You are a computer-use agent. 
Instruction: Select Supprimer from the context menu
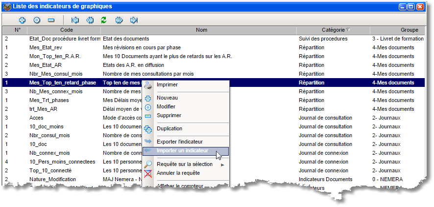click(169, 115)
